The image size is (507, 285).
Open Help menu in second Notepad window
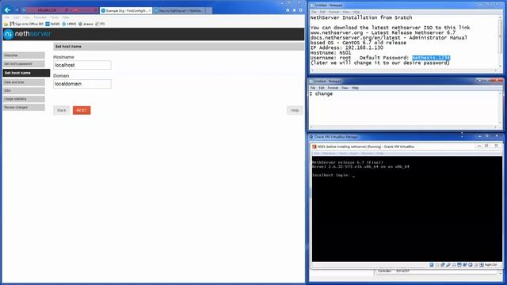[x=355, y=88]
